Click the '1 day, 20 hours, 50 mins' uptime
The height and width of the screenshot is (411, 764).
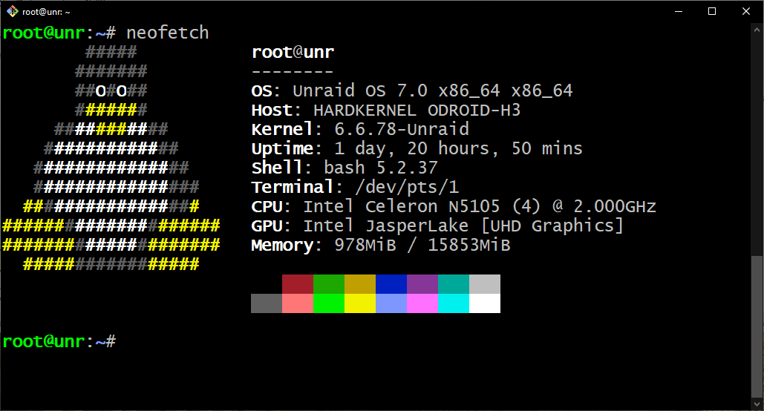point(459,148)
